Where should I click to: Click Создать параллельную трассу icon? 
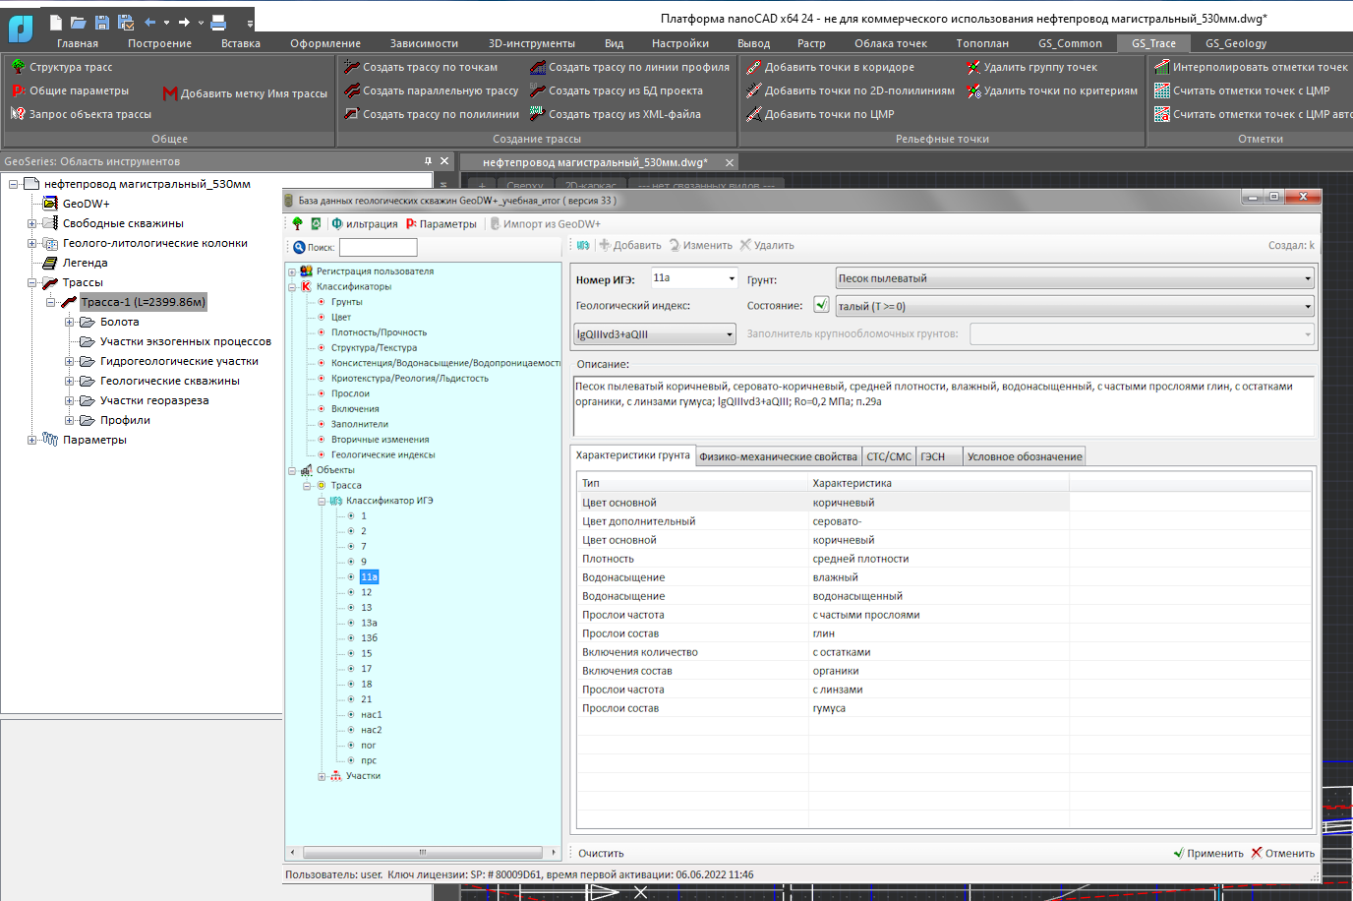pyautogui.click(x=352, y=90)
